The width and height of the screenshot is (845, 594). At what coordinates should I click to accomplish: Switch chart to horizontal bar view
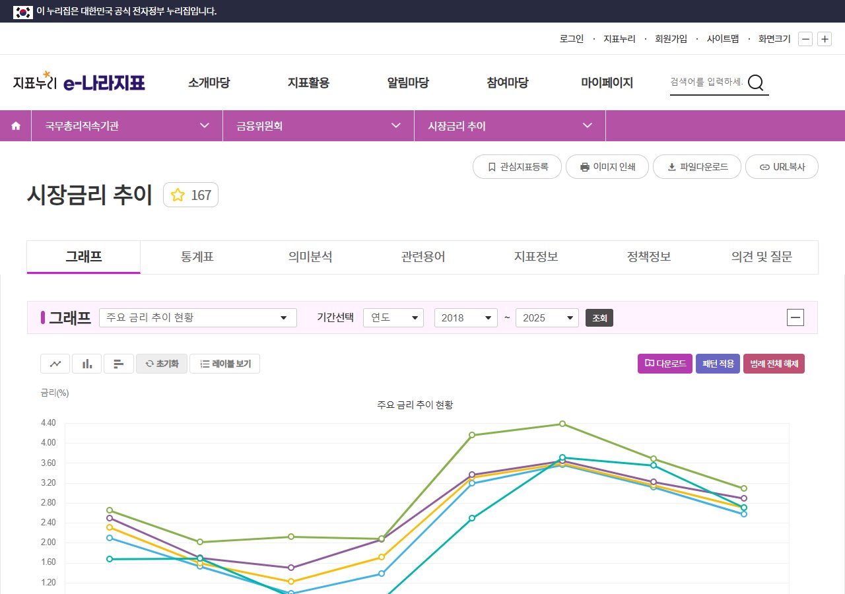(x=119, y=364)
